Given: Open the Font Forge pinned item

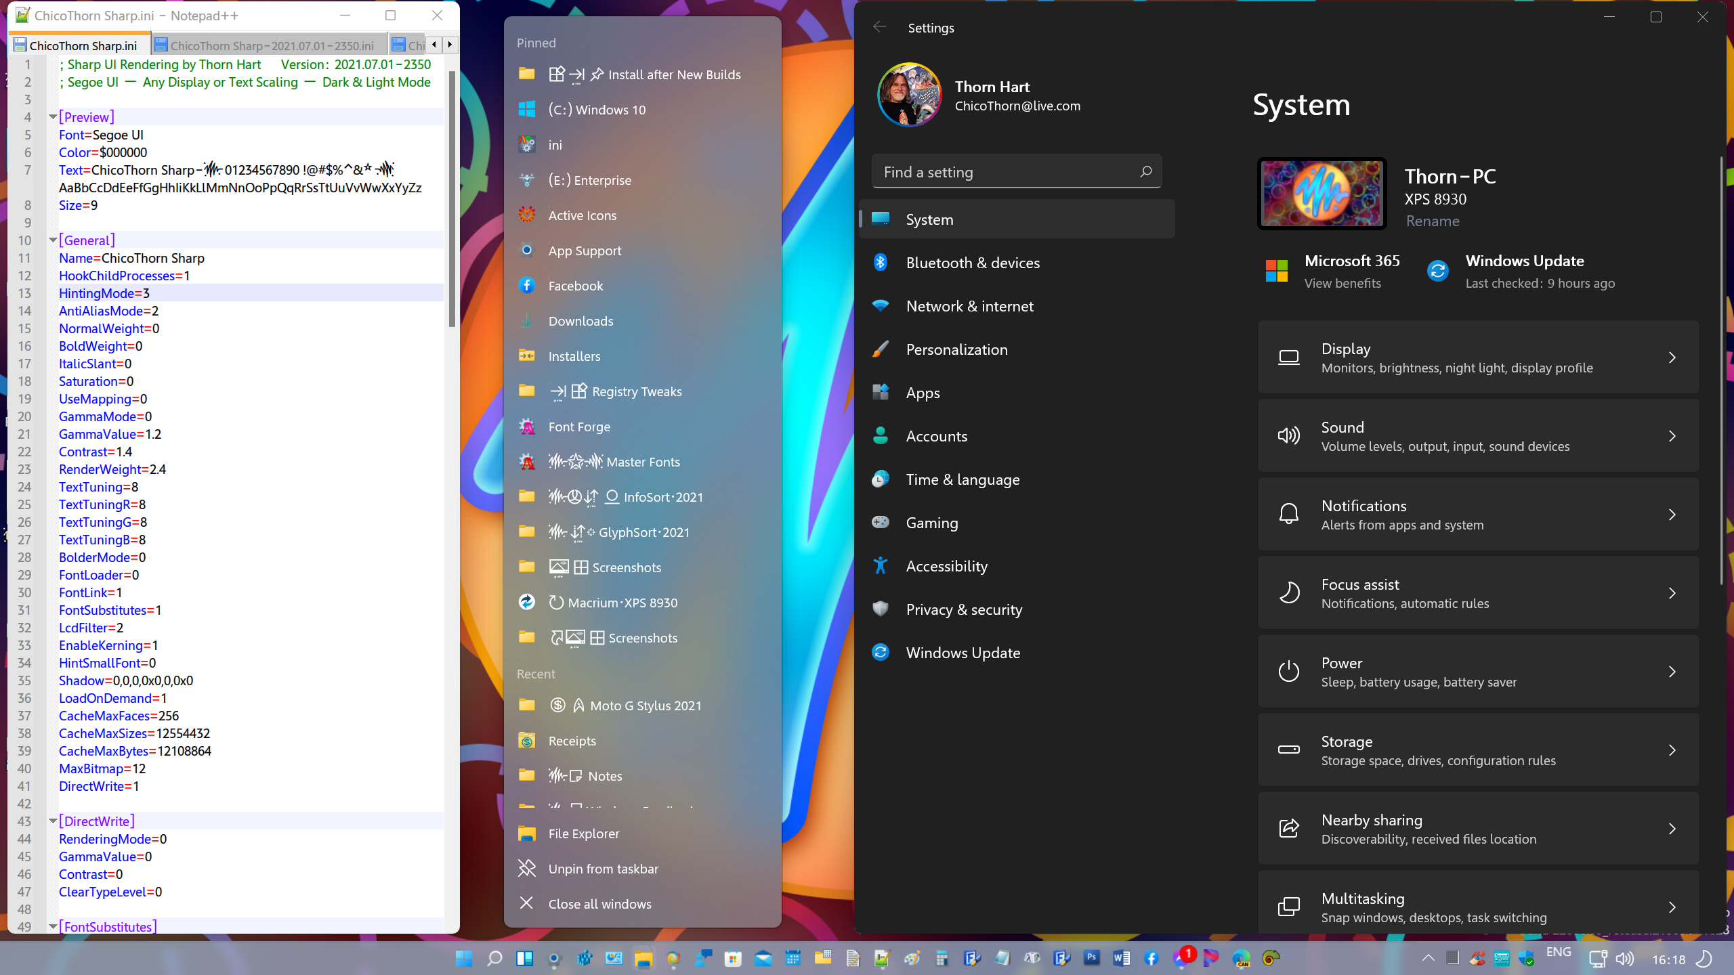Looking at the screenshot, I should pos(579,427).
